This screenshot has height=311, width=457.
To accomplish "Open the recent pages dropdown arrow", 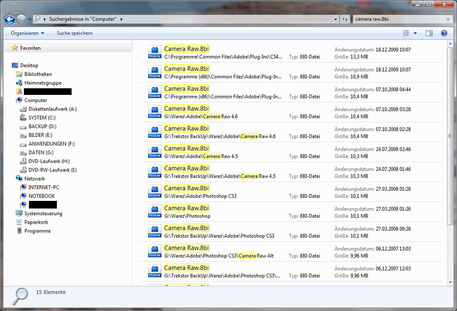I will point(29,19).
